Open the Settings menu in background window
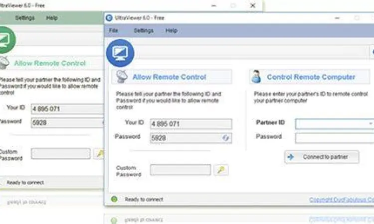 [x=25, y=18]
